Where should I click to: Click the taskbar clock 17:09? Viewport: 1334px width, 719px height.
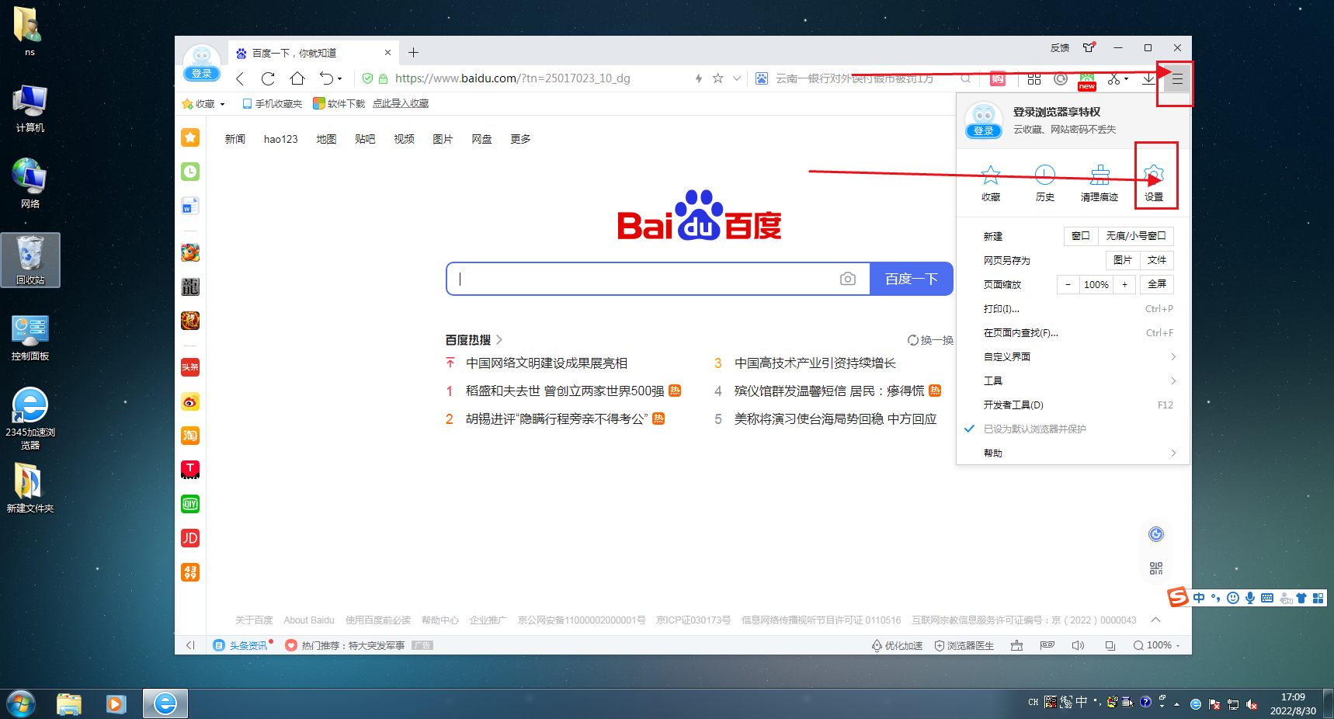click(1293, 697)
